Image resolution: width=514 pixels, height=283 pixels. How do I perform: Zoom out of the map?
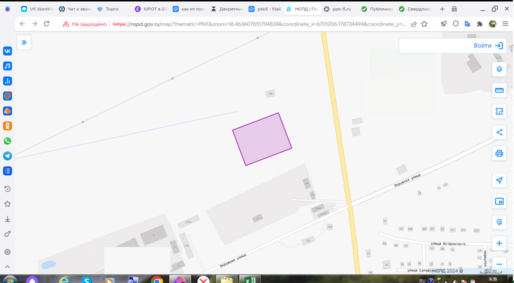point(499,264)
